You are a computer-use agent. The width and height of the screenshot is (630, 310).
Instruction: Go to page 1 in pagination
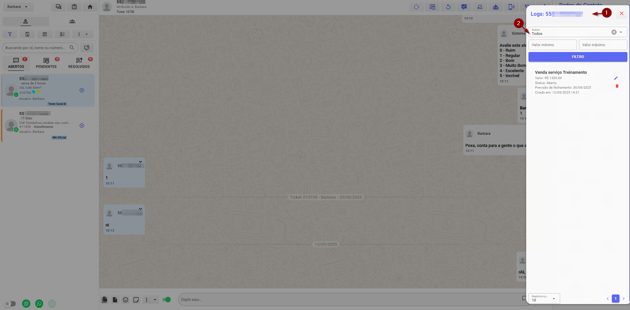pos(615,298)
